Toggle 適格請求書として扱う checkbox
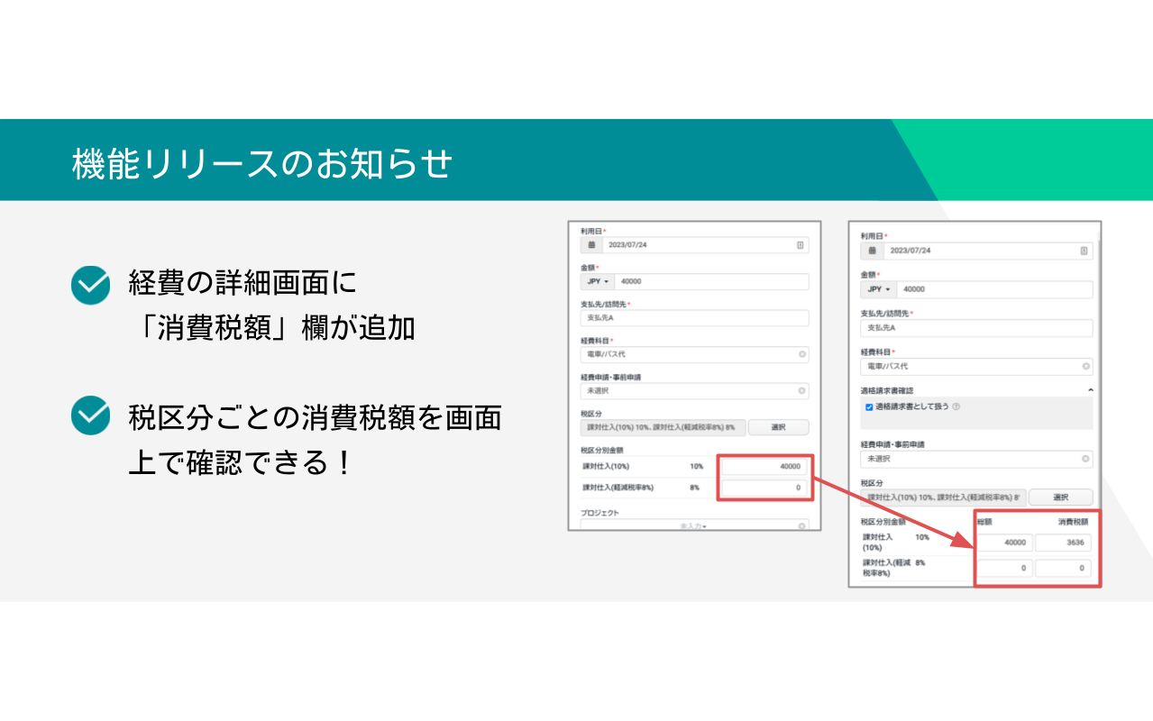The image size is (1153, 721). (869, 406)
